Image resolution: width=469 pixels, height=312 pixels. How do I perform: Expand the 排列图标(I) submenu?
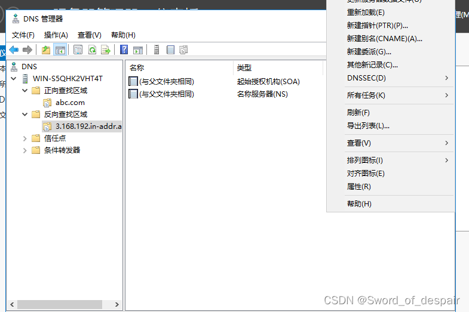(x=391, y=160)
